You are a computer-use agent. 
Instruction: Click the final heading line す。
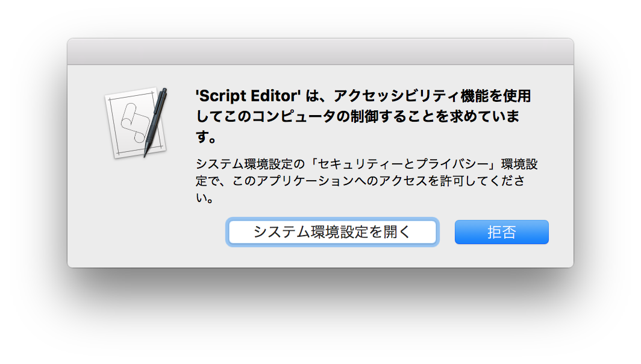[x=206, y=137]
